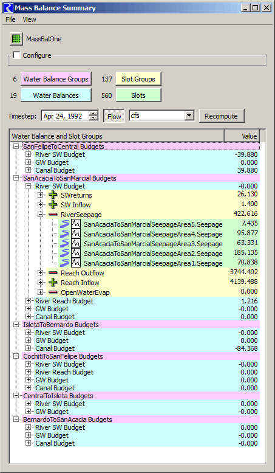
Task: Toggle the Flow button
Action: coord(114,116)
